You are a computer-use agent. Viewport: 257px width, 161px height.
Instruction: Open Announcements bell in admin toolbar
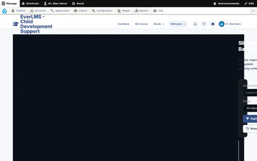click(226, 3)
